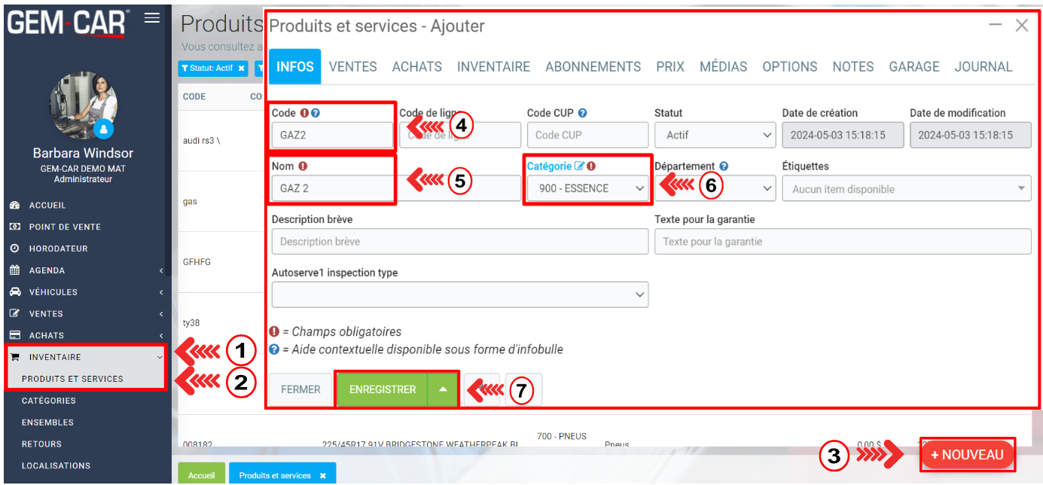Click the Horodateur clock icon
Image resolution: width=1043 pixels, height=485 pixels.
[x=14, y=249]
